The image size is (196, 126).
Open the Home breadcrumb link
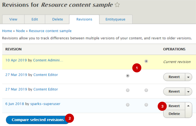coord(7,31)
